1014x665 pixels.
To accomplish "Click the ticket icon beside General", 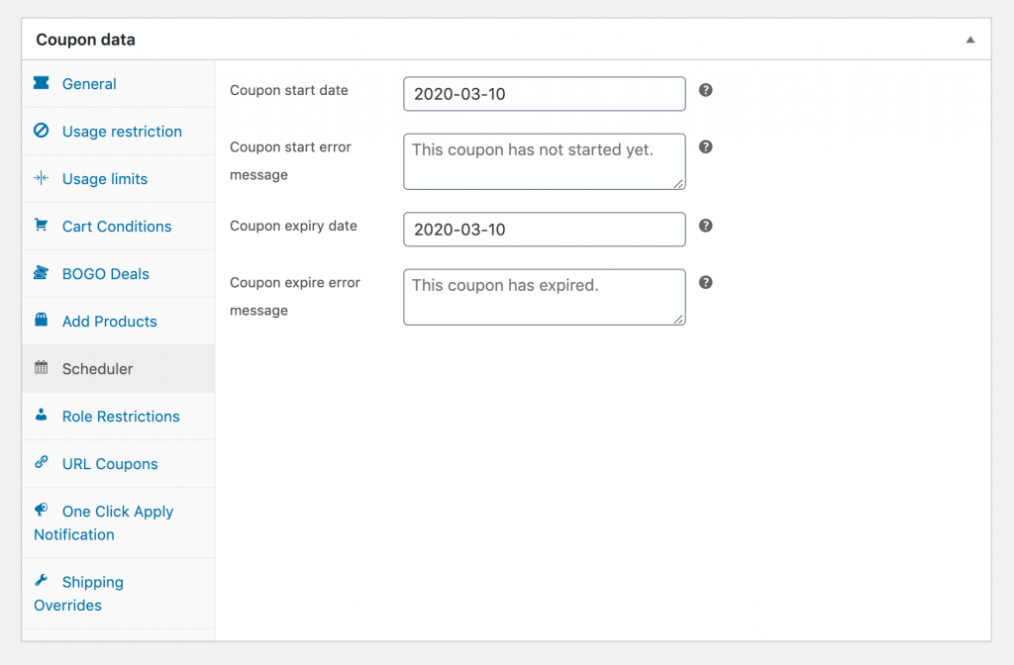I will pos(41,84).
